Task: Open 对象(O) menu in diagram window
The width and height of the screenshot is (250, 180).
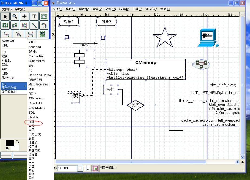Action: click(x=110, y=9)
